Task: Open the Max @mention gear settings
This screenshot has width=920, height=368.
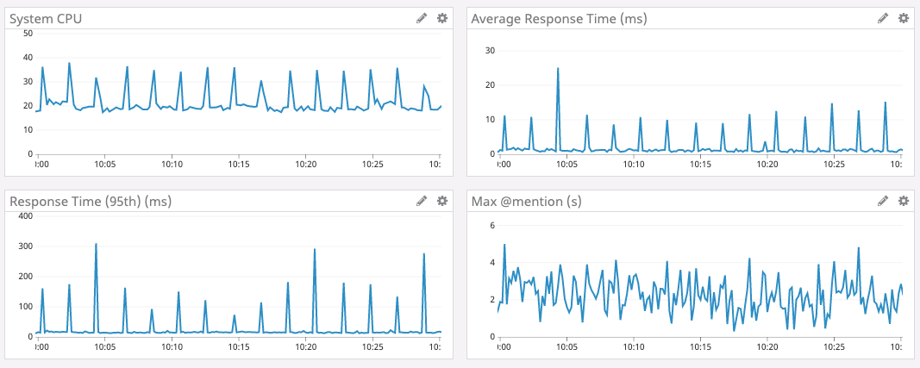Action: click(x=904, y=201)
